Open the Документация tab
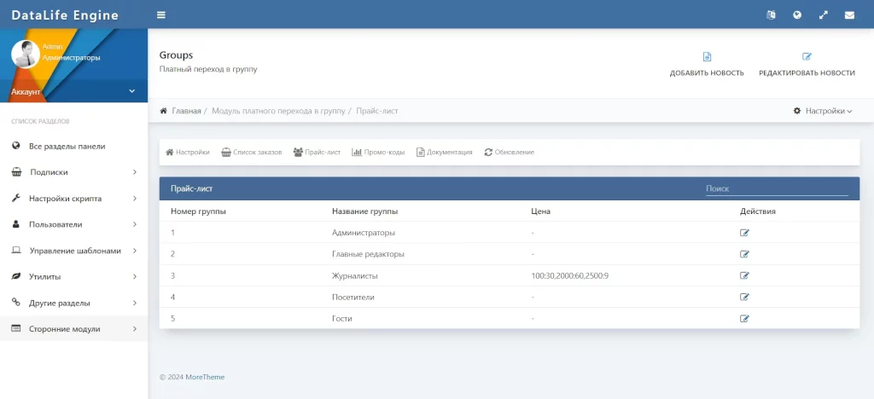Image resolution: width=874 pixels, height=399 pixels. [444, 152]
